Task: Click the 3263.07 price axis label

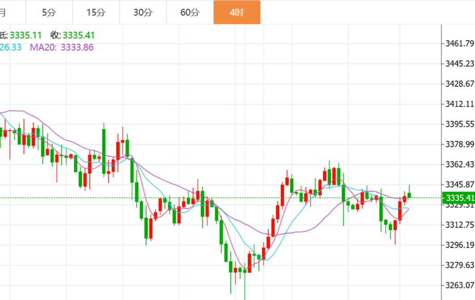Action: tap(459, 285)
